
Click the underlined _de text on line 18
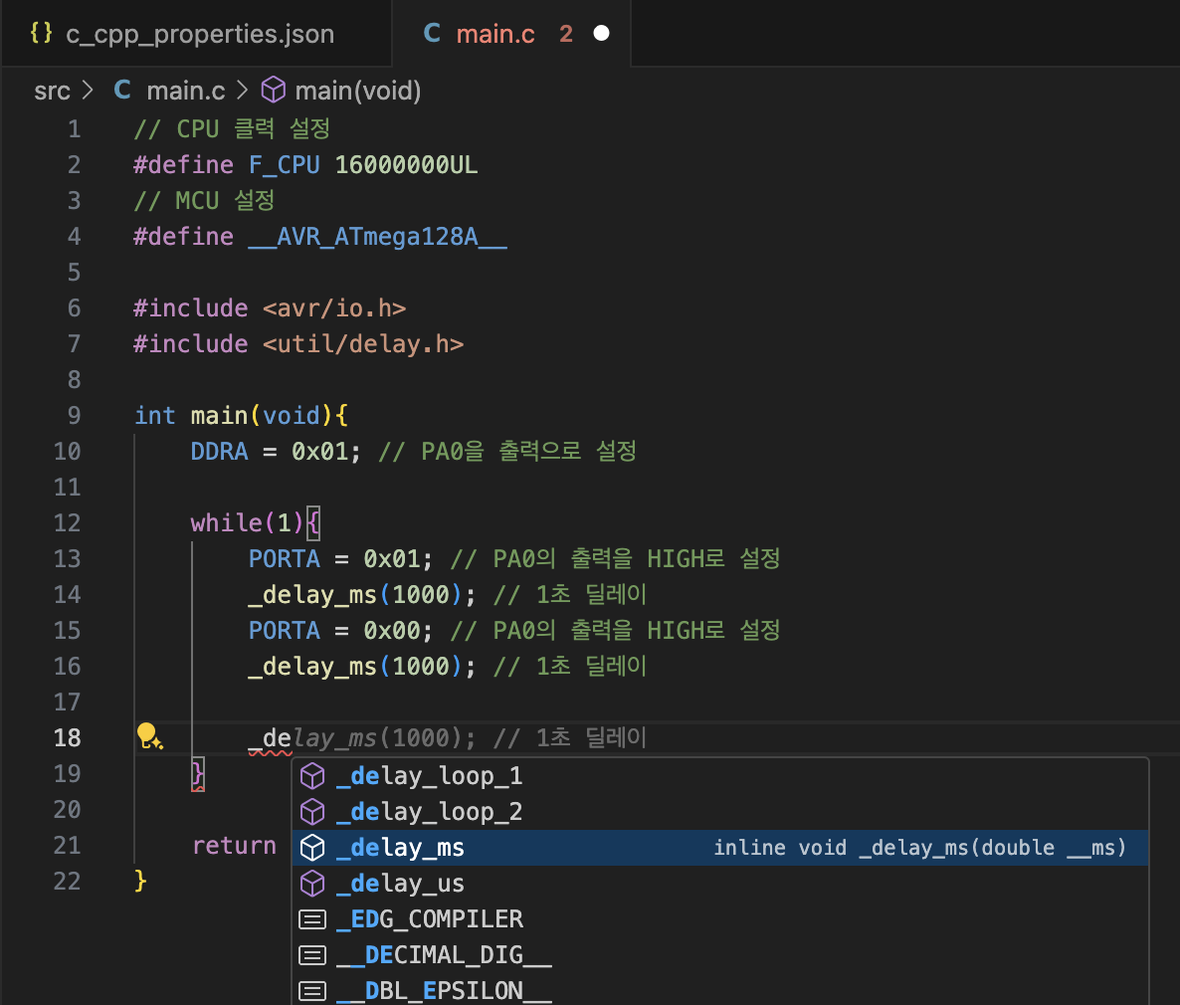pyautogui.click(x=271, y=737)
